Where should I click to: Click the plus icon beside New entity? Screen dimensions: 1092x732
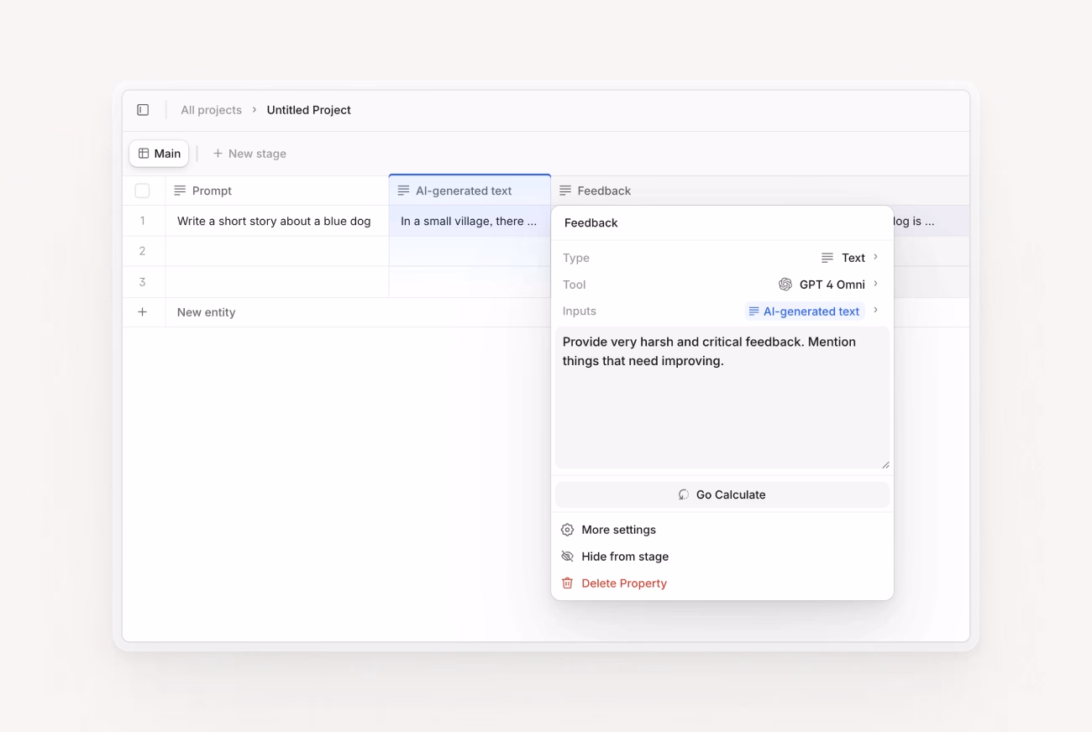143,312
